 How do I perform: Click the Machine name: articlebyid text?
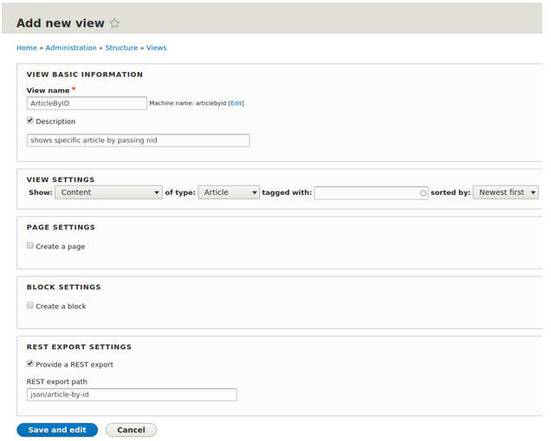(188, 103)
